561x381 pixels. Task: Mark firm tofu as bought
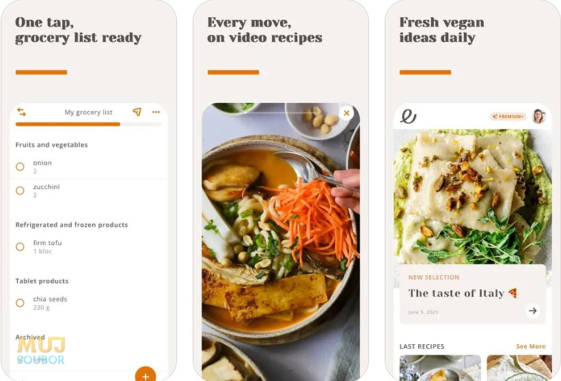[20, 246]
